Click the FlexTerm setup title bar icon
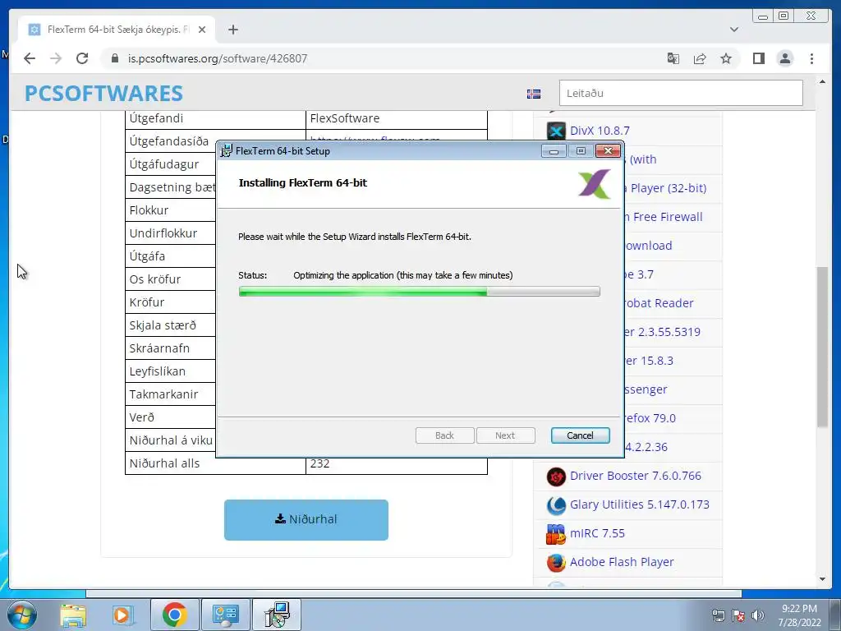 [x=227, y=151]
